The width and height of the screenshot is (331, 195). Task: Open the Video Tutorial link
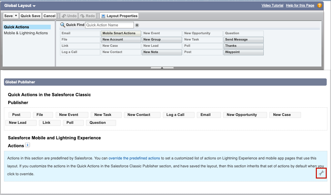tap(272, 6)
